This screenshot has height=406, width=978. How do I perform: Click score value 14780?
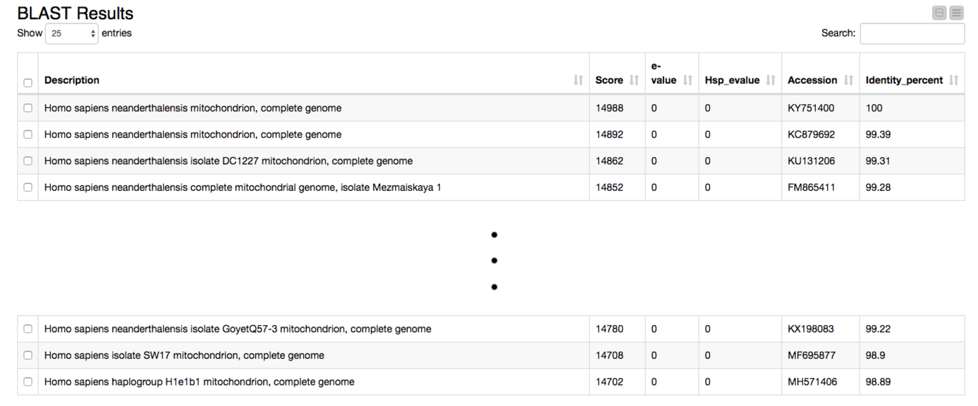(x=609, y=329)
